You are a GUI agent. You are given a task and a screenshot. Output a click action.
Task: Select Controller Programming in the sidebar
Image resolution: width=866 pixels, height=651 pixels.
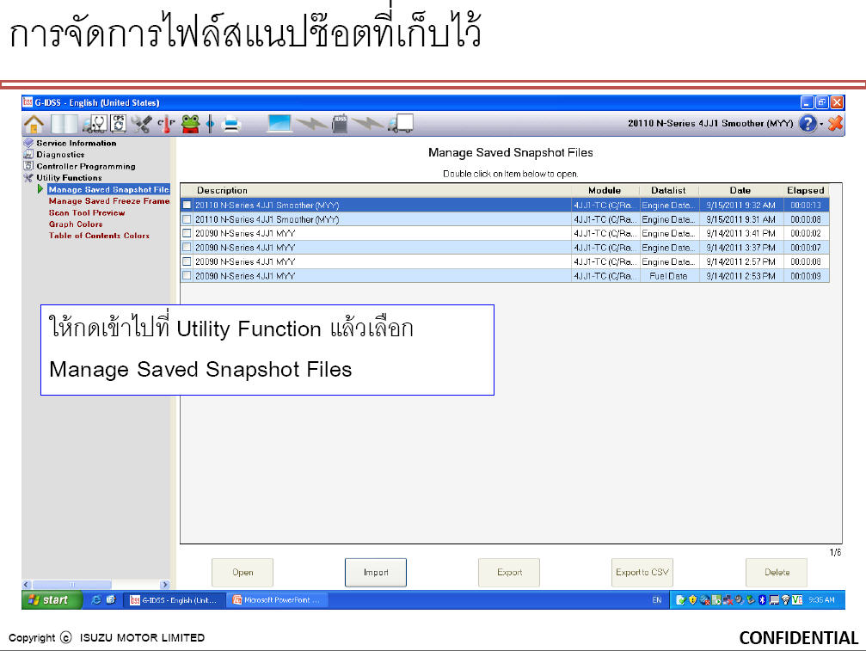tap(86, 166)
